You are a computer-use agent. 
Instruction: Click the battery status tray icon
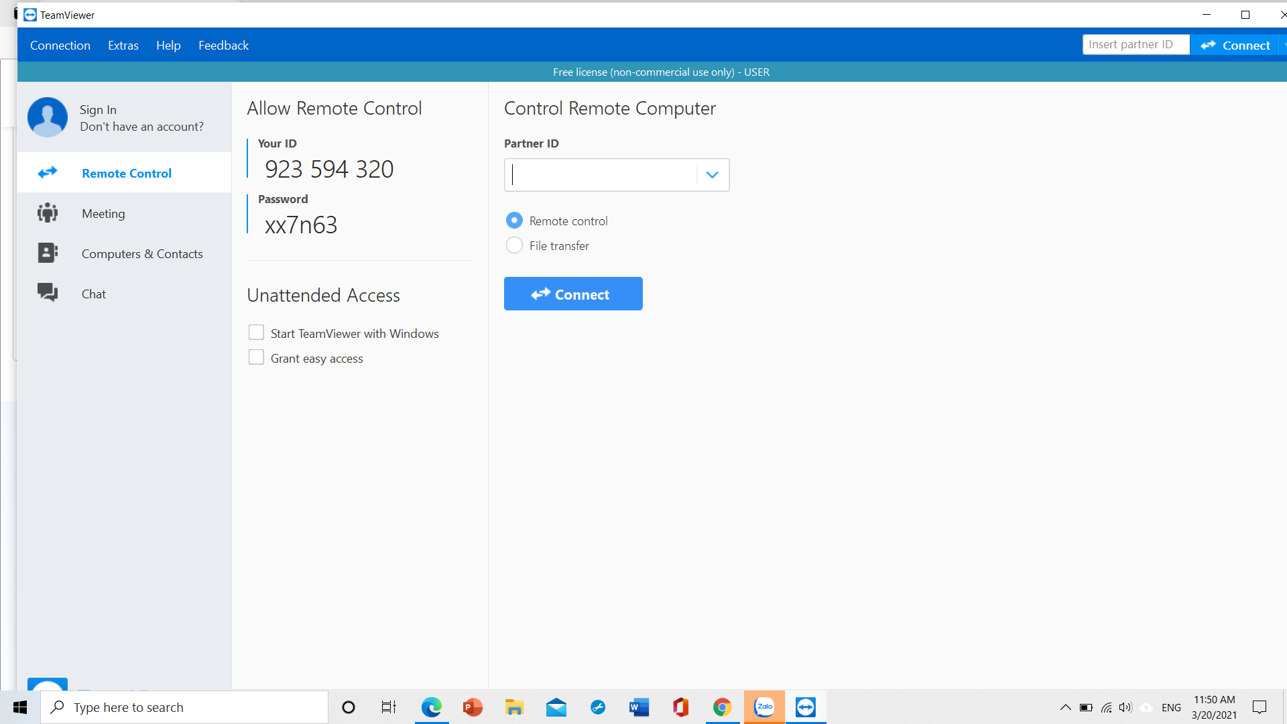1086,707
